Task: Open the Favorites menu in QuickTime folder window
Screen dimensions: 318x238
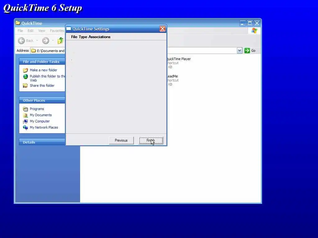Action: [57, 31]
